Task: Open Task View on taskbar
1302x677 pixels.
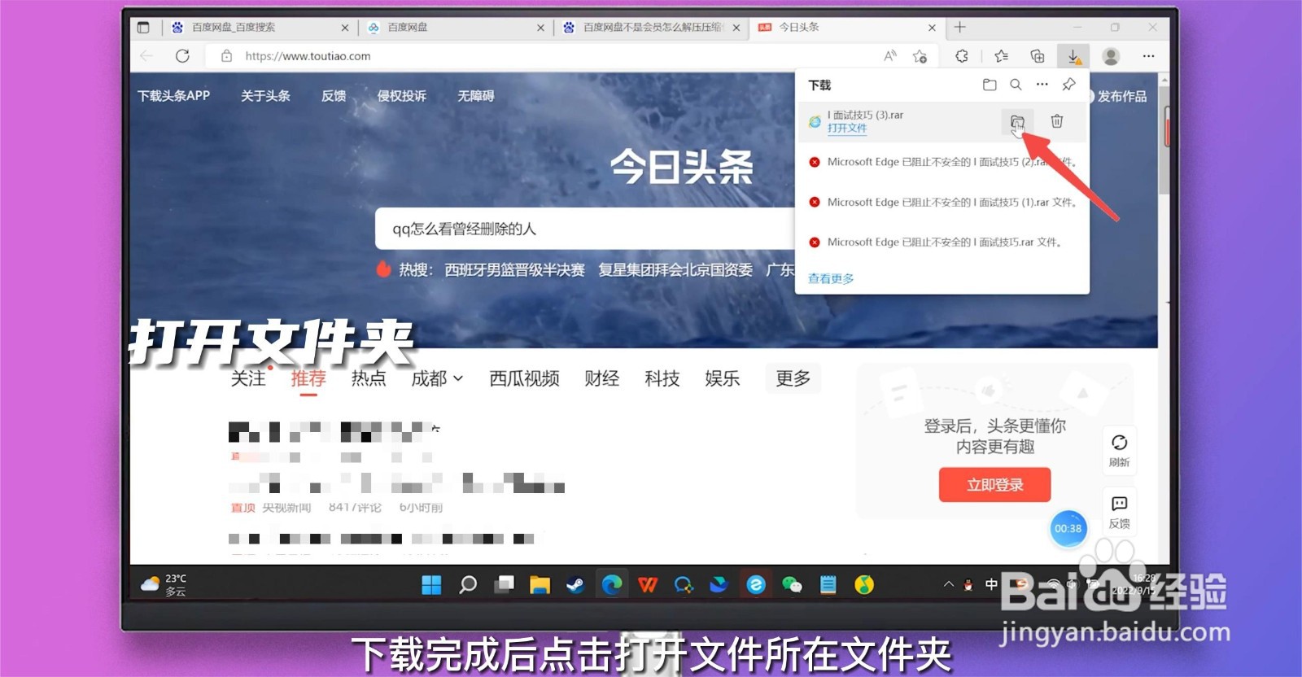Action: 505,584
